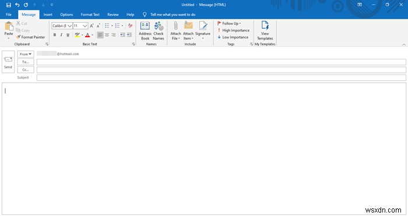Align text to the left
Screen dimensions: 408x216
point(100,35)
